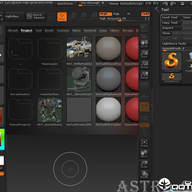Switch to the Texture tab in LightBox
The width and height of the screenshot is (192, 192).
click(x=63, y=30)
